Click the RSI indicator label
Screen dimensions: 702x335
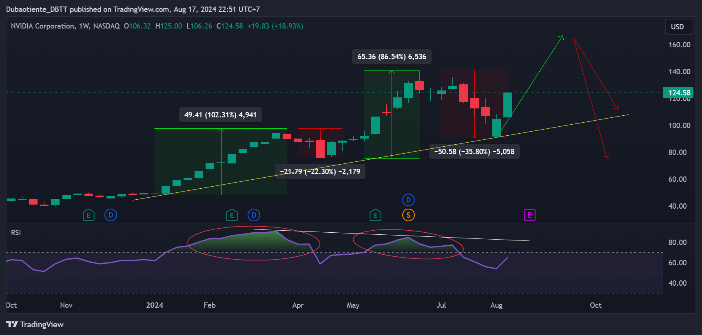tap(16, 233)
